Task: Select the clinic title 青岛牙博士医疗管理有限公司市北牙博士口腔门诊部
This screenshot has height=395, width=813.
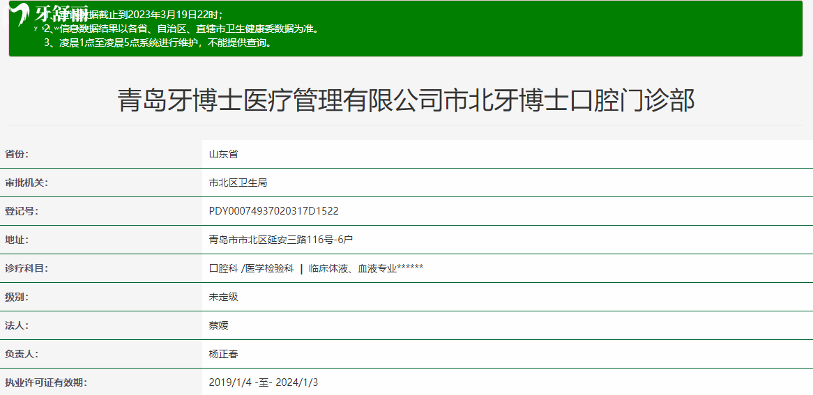Action: (x=406, y=100)
